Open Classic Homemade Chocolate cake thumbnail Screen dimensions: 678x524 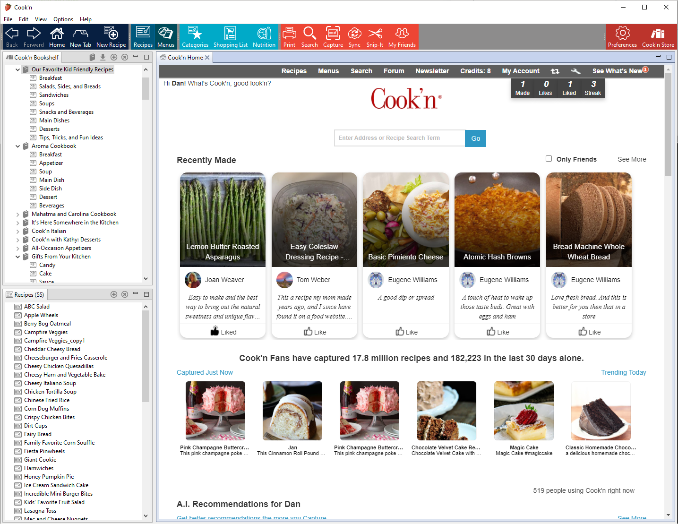(601, 411)
